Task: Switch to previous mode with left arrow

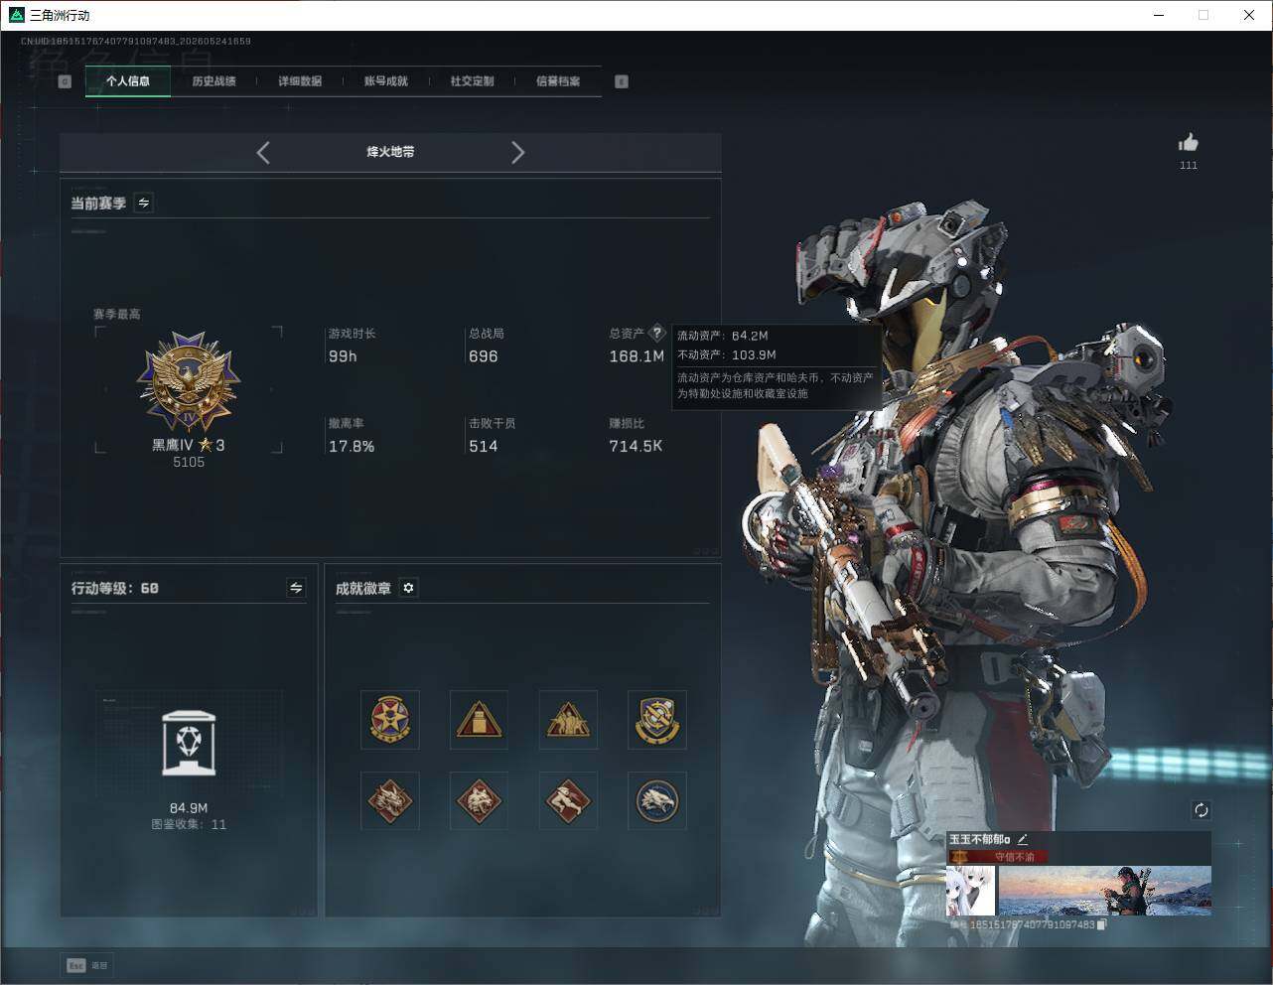Action: 263,152
